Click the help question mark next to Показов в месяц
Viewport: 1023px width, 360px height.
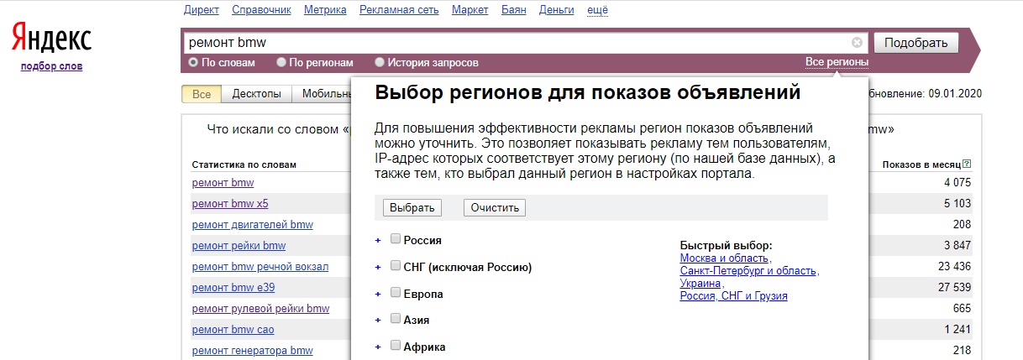(968, 164)
